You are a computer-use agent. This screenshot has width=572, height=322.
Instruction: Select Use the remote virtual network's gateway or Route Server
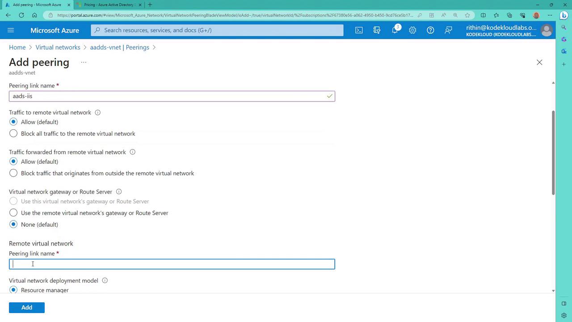[x=13, y=213]
